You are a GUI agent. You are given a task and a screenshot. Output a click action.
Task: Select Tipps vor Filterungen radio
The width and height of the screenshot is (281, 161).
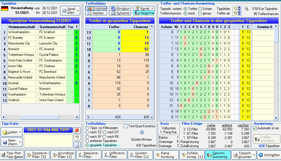87,128
